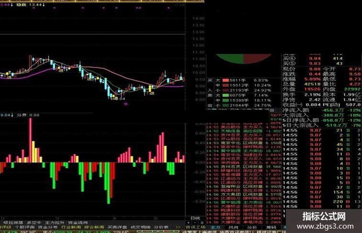Click the medium-buy 15512手 row
The width and height of the screenshot is (362, 233).
click(x=243, y=85)
